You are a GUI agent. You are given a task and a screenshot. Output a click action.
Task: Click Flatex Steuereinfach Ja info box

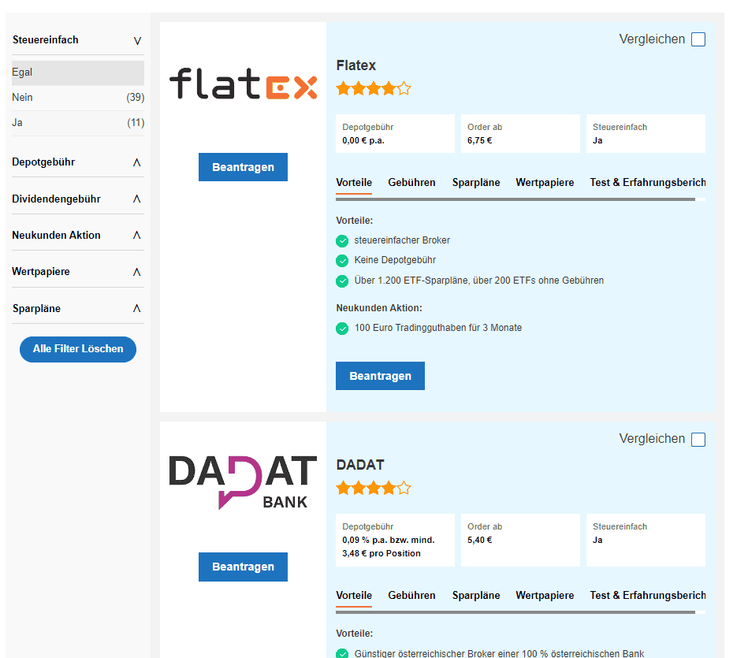click(x=646, y=133)
